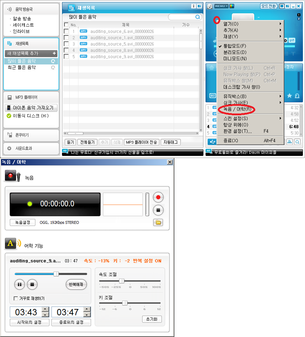Open the MENU dropdown in player titlebar
The image size is (305, 337).
click(221, 6)
